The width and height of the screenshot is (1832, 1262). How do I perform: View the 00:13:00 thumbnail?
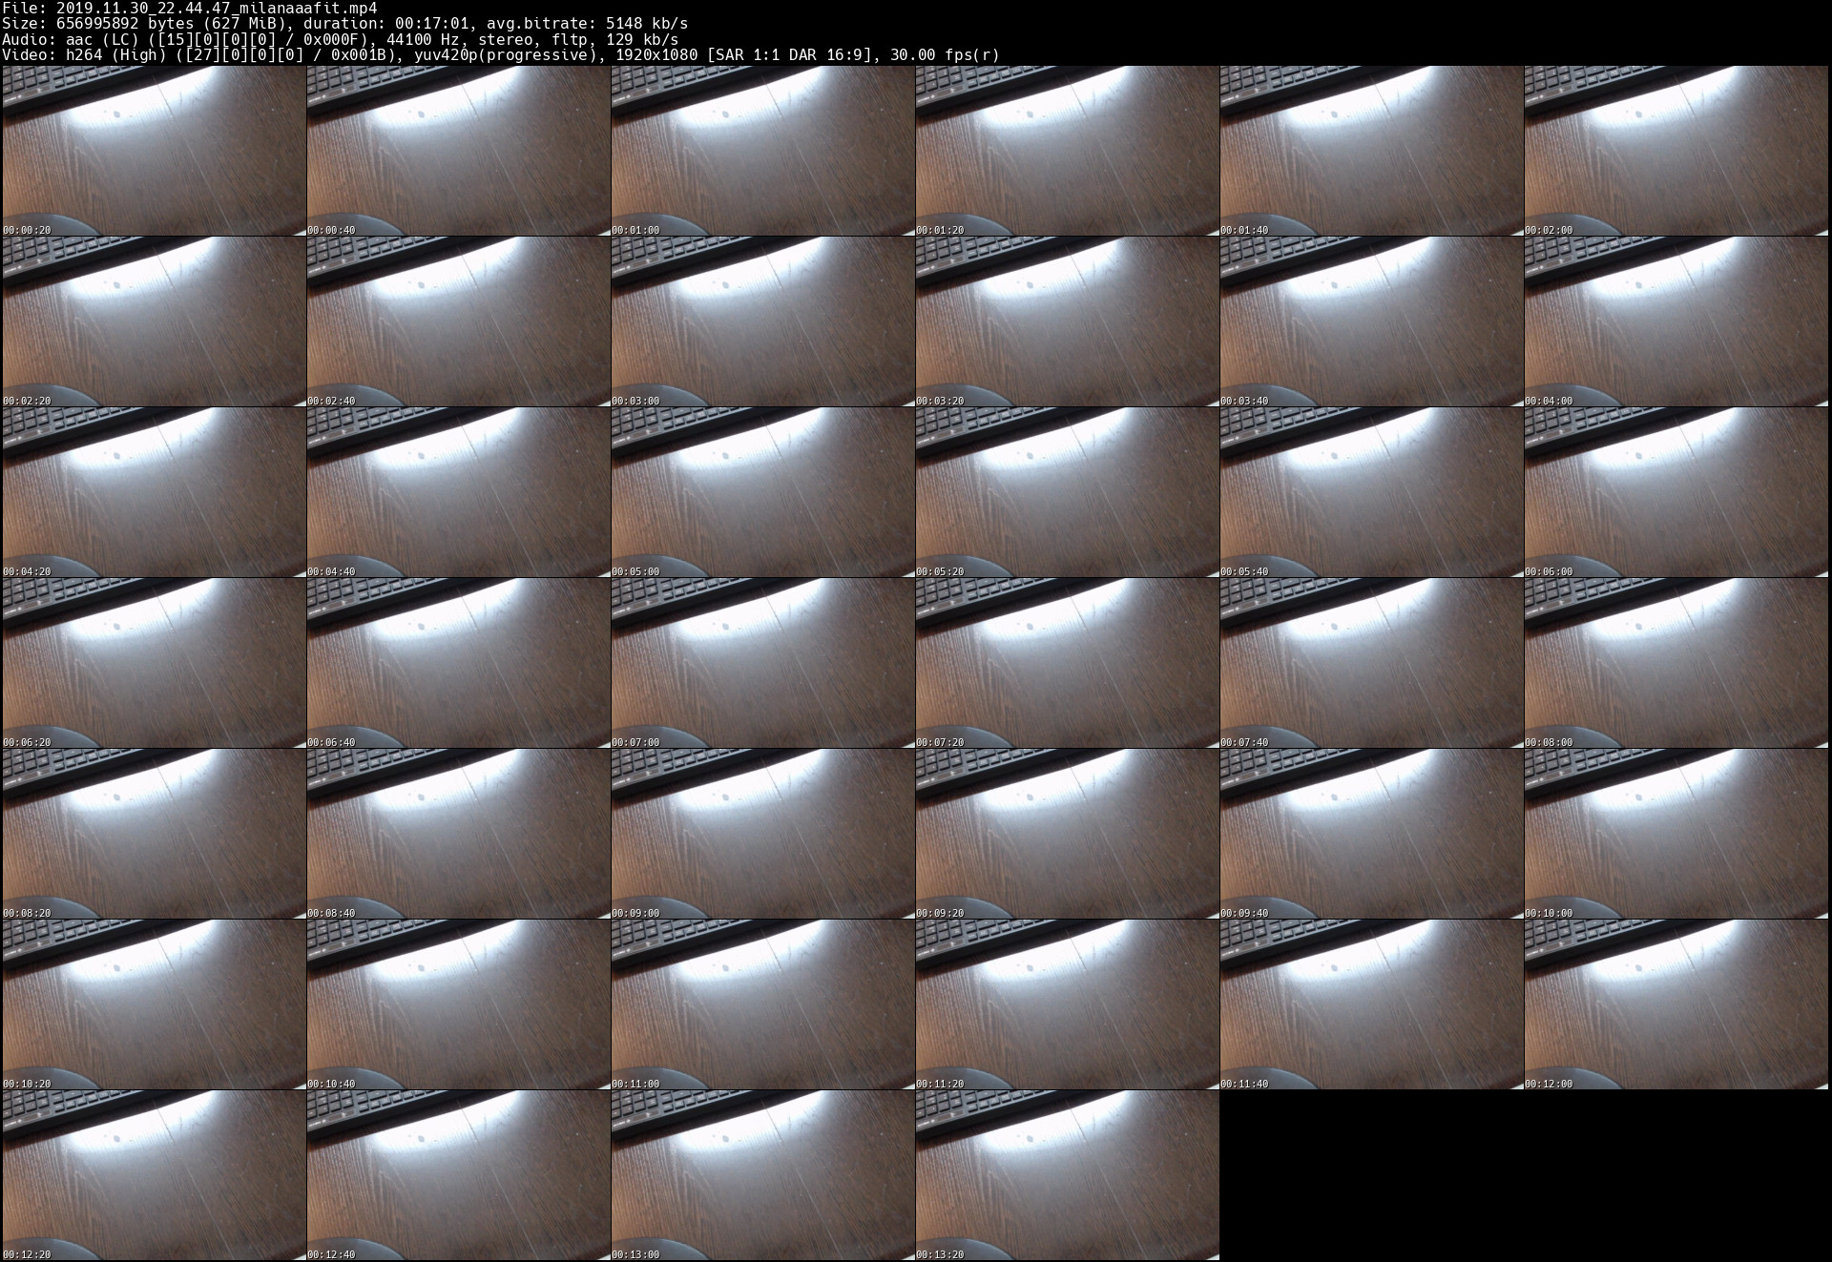(762, 1175)
